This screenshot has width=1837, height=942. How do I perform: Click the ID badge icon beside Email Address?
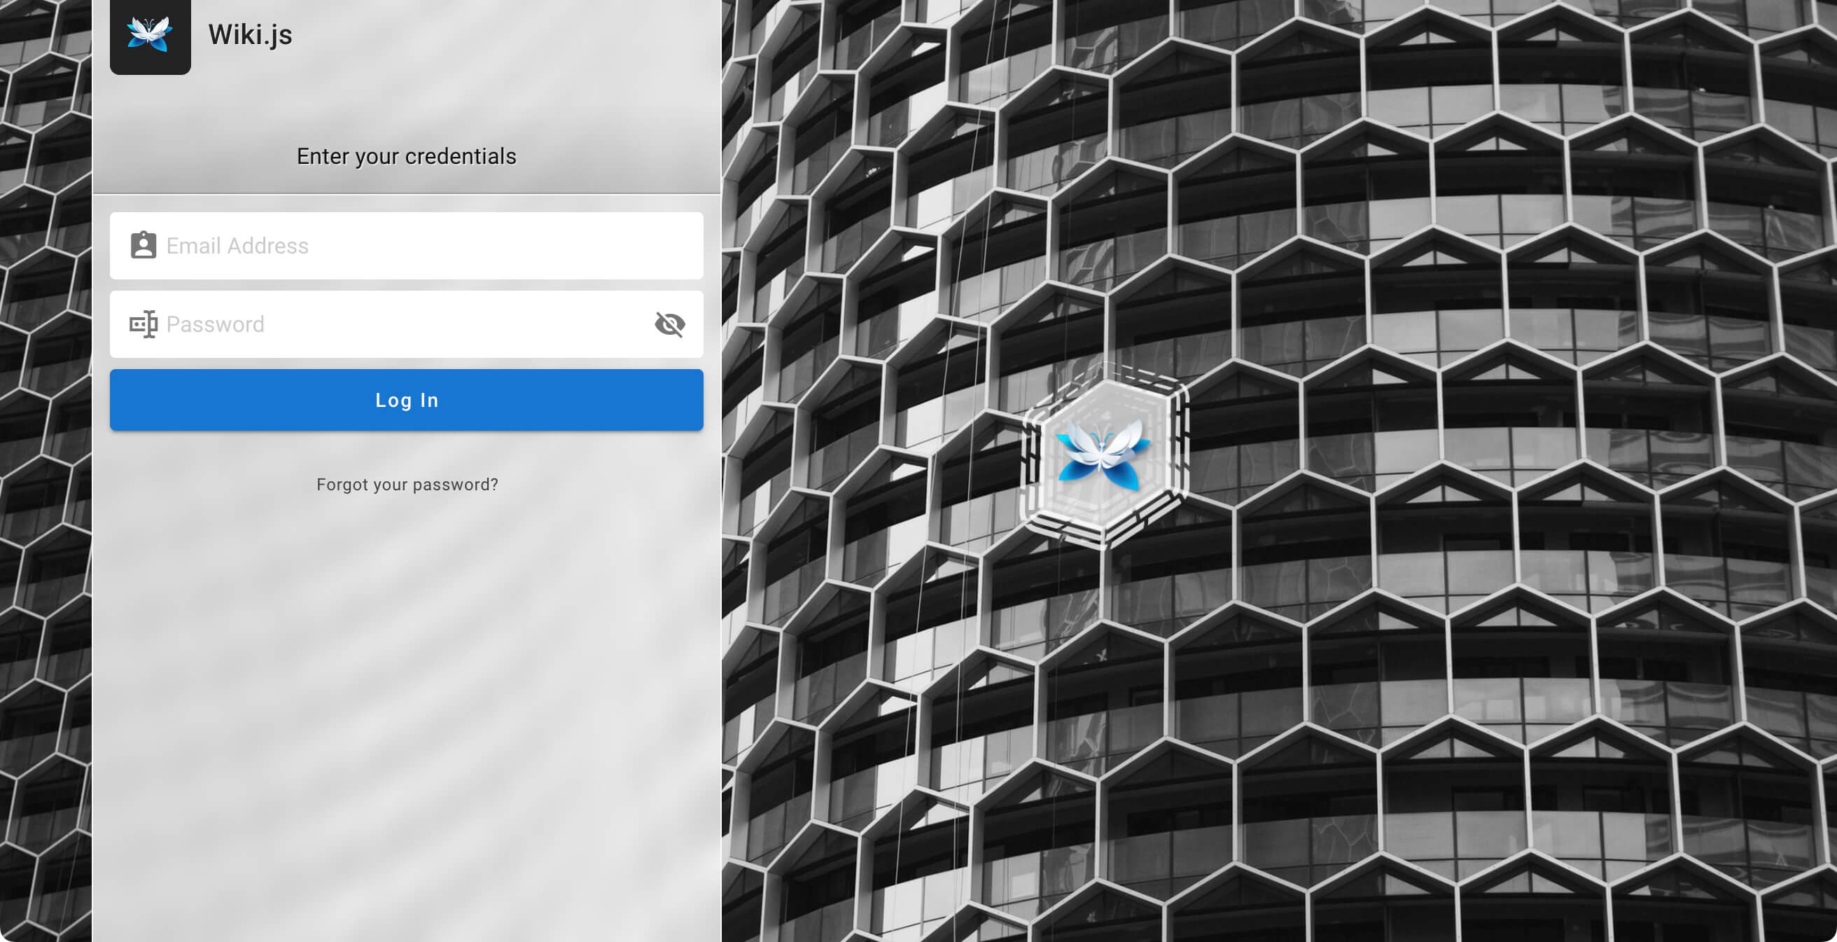click(x=144, y=244)
